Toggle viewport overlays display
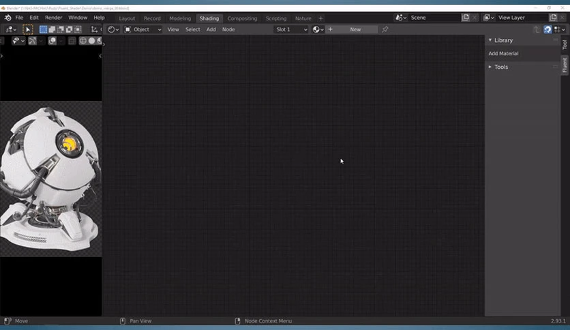The width and height of the screenshot is (570, 330). click(x=52, y=41)
